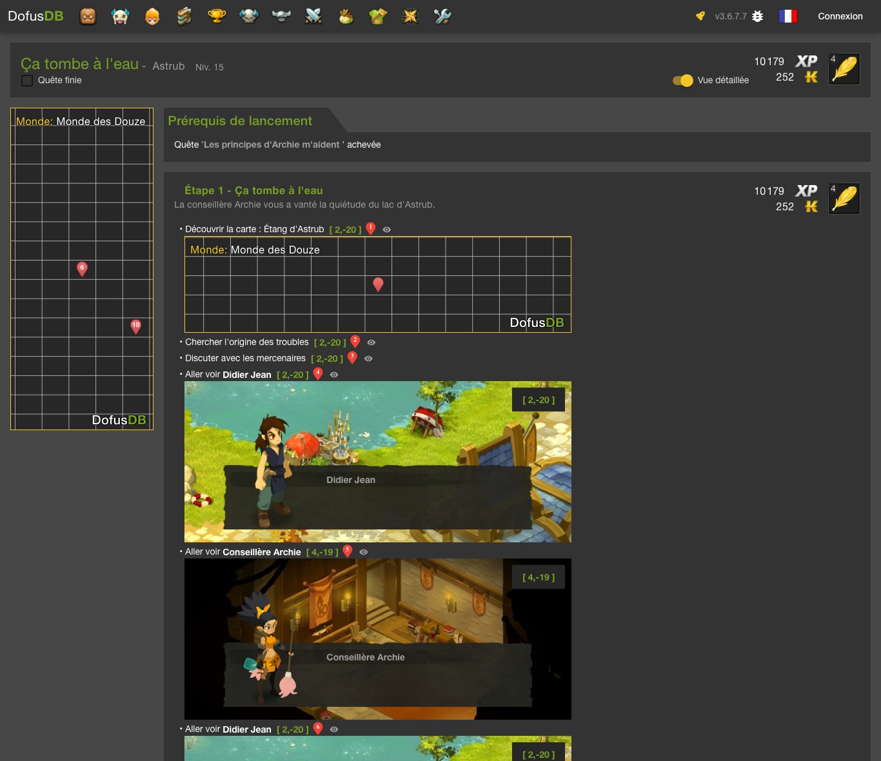Open the wrench tools icon
This screenshot has height=761, width=881.
pos(442,16)
